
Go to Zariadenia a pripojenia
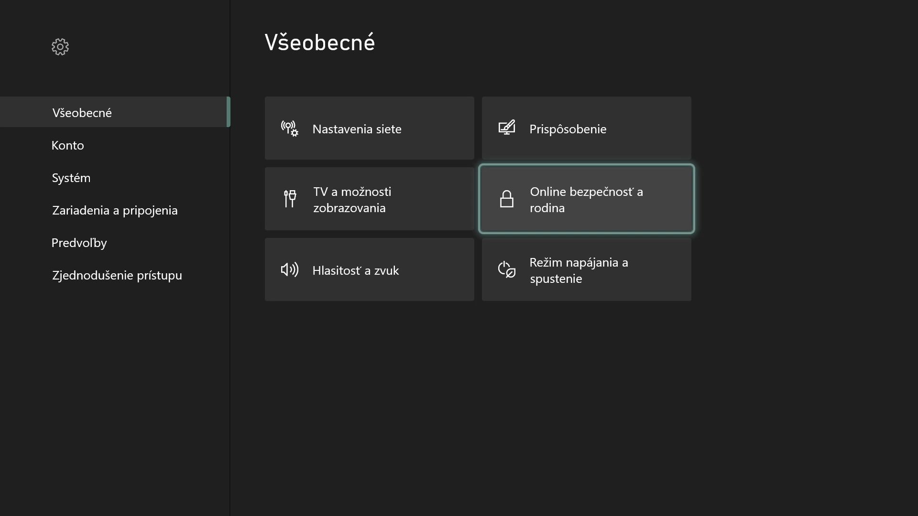coord(115,210)
